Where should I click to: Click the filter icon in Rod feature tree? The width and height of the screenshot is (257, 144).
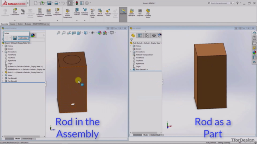[131, 40]
